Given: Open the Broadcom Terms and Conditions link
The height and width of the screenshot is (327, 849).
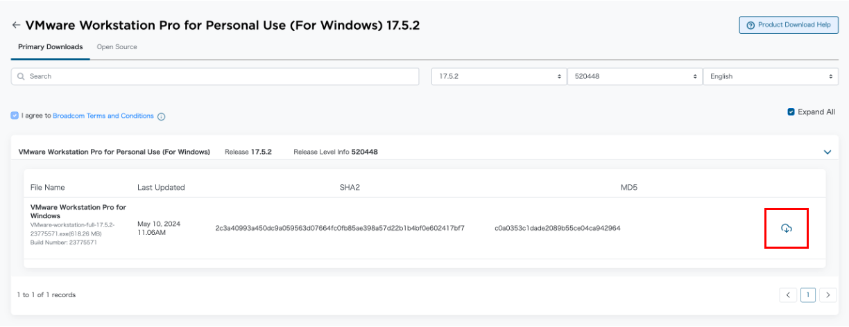Looking at the screenshot, I should tap(103, 116).
